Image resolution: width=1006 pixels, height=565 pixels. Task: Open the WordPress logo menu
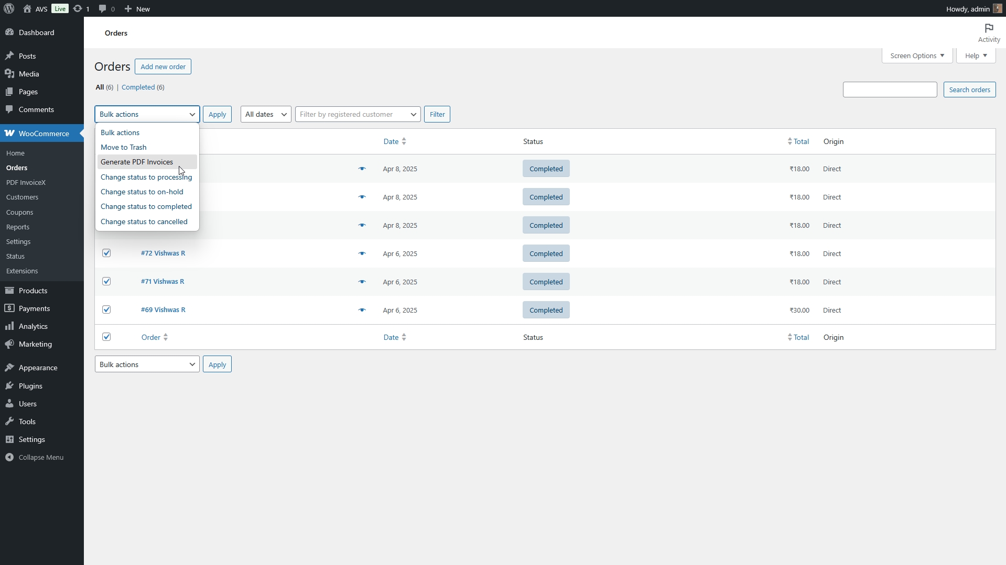9,8
